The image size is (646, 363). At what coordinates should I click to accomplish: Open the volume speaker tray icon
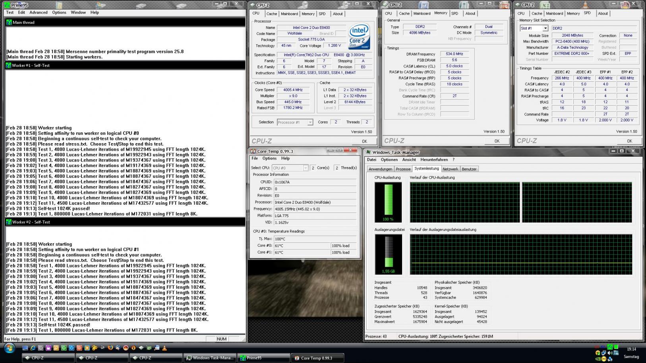coord(610,353)
